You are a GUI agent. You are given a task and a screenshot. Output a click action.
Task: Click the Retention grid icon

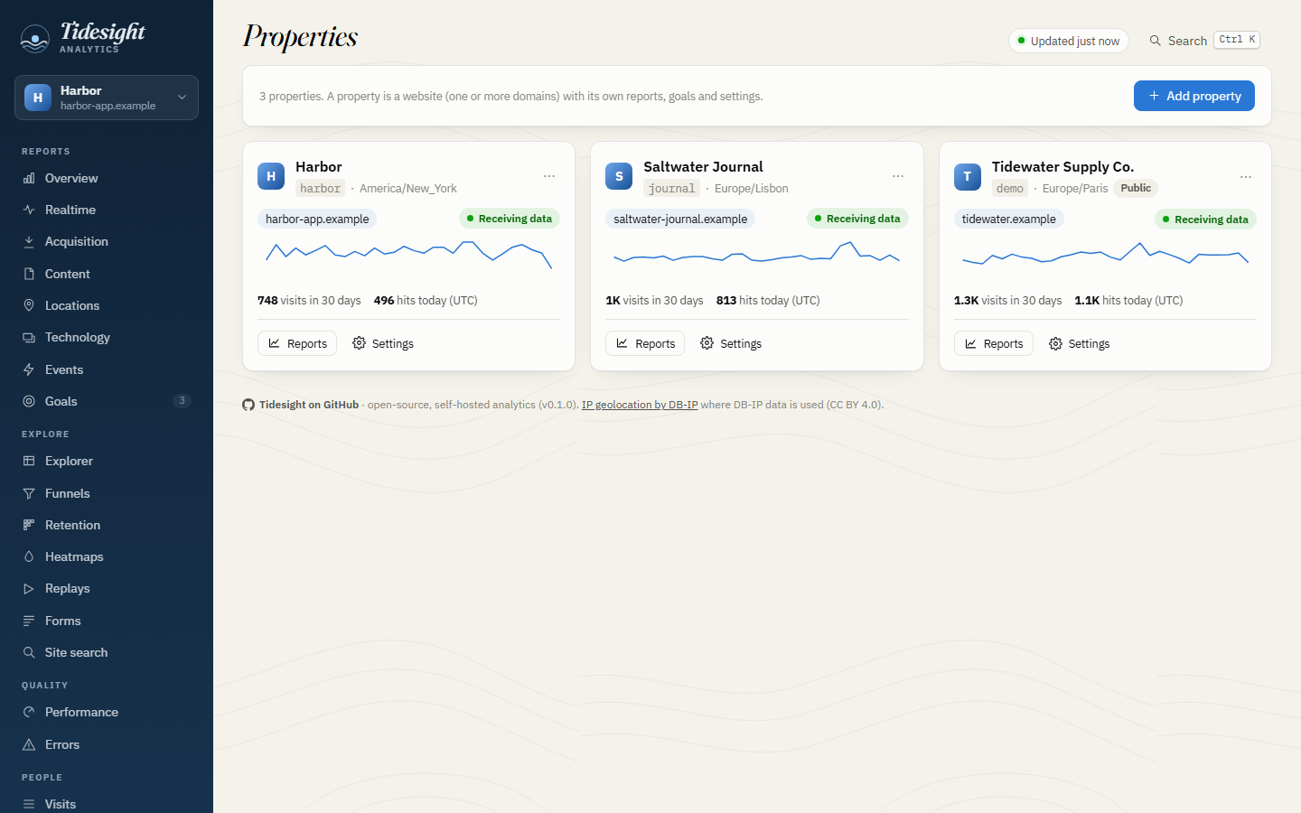(x=29, y=525)
